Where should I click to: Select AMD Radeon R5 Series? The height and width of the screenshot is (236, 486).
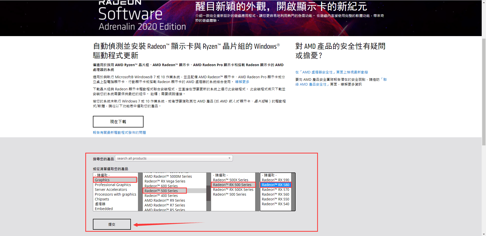pos(175,209)
